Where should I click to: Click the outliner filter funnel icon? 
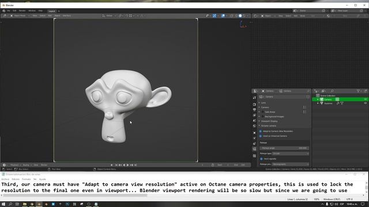[358, 91]
